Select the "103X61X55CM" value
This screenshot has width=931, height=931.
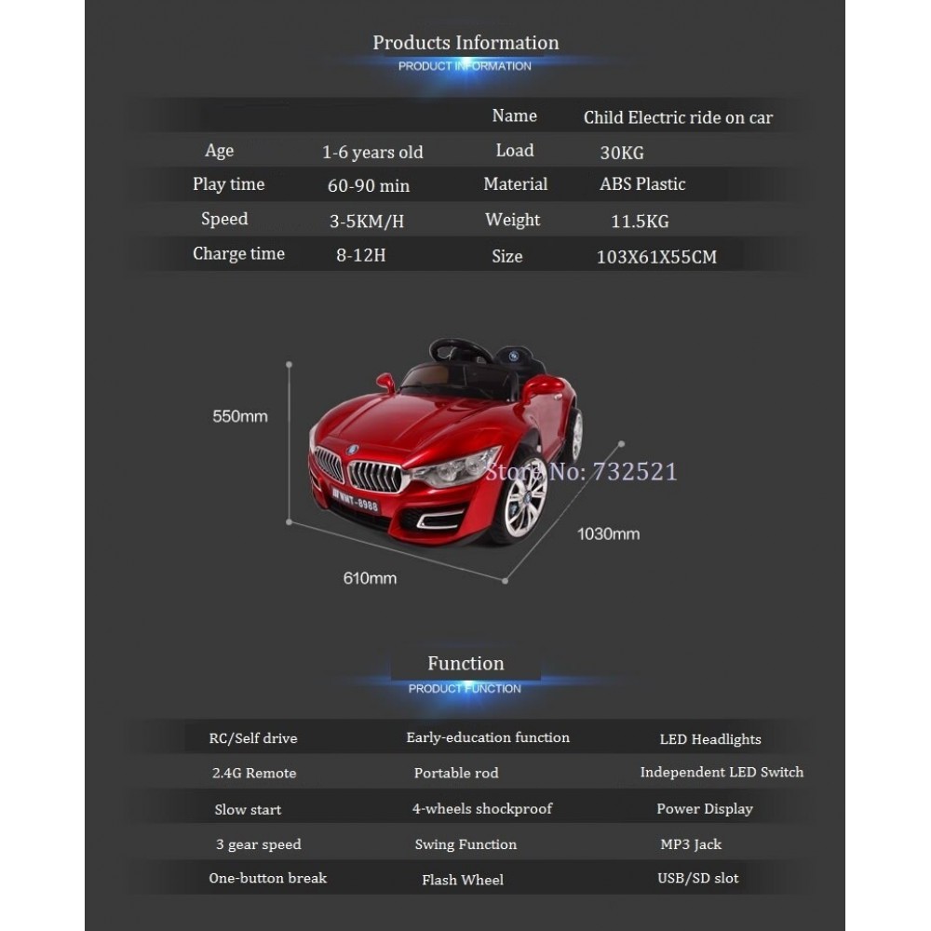[656, 257]
